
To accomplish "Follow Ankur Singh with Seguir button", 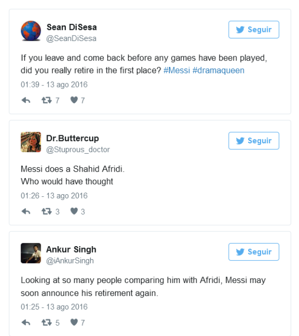I will (x=254, y=252).
